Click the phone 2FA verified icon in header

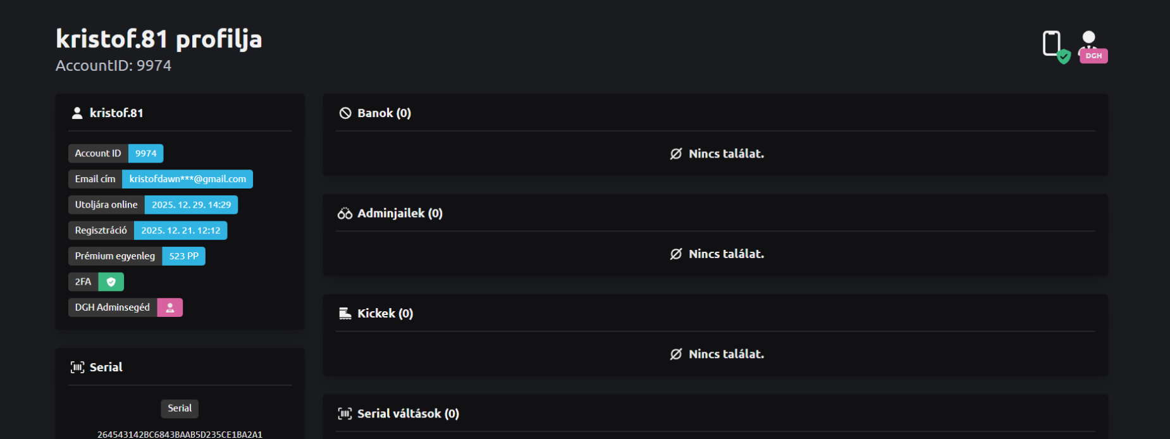(1055, 46)
